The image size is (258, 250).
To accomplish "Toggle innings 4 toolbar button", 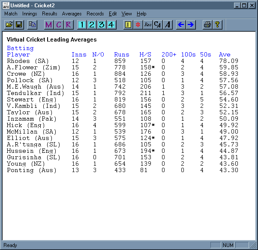I will 111,25.
